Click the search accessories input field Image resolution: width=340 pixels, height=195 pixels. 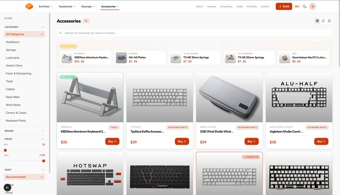194,33
